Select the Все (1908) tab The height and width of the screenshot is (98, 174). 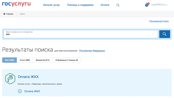(10, 60)
